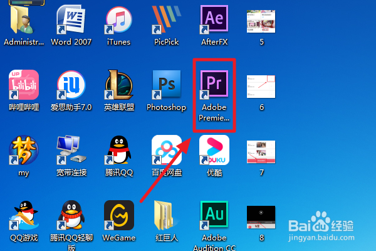The width and height of the screenshot is (376, 251).
Task: Open the 百度网盘 shortcut
Action: (x=167, y=150)
